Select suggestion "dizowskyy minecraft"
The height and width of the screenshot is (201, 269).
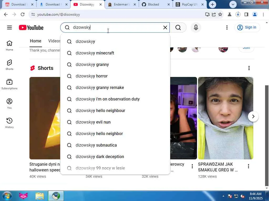point(115,53)
